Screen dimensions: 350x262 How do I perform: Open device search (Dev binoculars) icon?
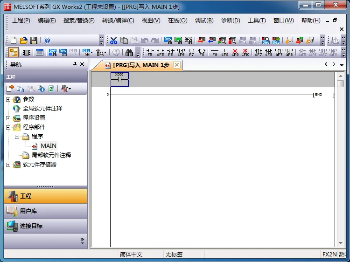tap(168, 41)
